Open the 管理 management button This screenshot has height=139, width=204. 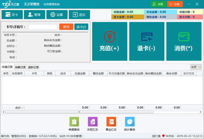point(35,15)
